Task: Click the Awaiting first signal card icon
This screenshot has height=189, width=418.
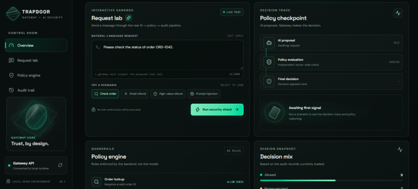Action: (x=274, y=112)
